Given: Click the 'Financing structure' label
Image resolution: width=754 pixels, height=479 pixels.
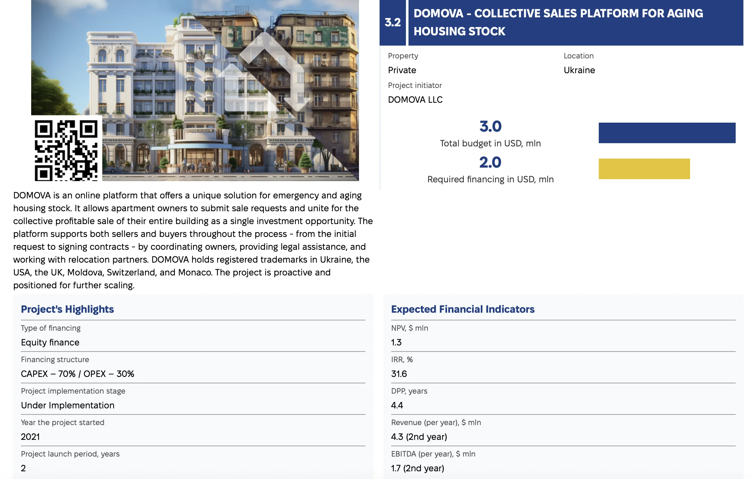Looking at the screenshot, I should click(x=55, y=360).
